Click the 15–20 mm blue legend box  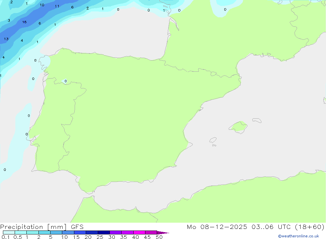click(80, 232)
